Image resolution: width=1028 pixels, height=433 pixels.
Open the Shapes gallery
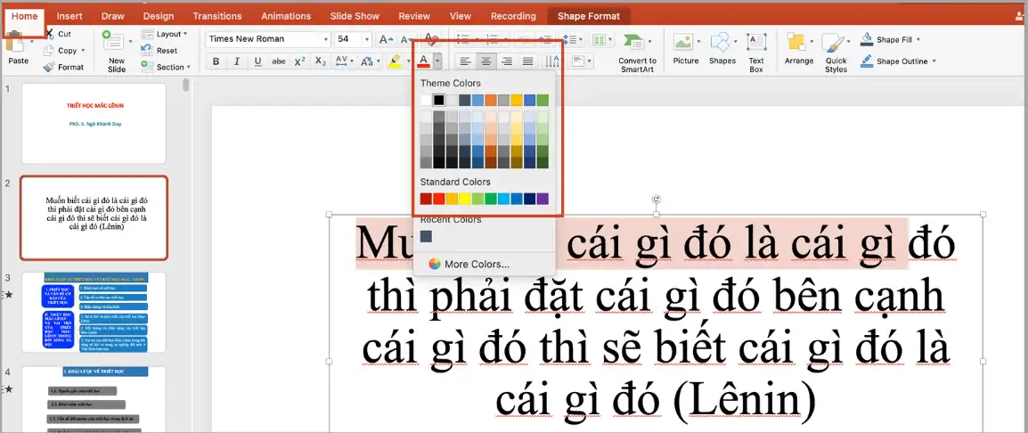tap(722, 49)
